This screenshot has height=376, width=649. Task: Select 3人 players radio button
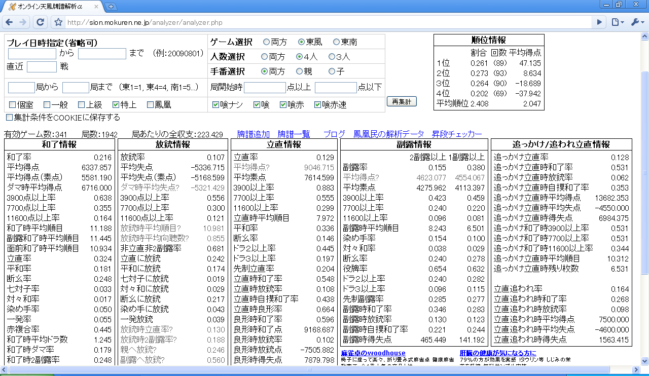[x=332, y=57]
